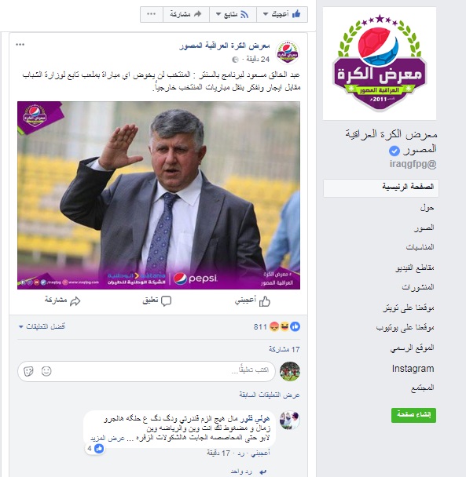This screenshot has width=466, height=477.
Task: Open the post photo of the man waving
Action: pyautogui.click(x=159, y=195)
